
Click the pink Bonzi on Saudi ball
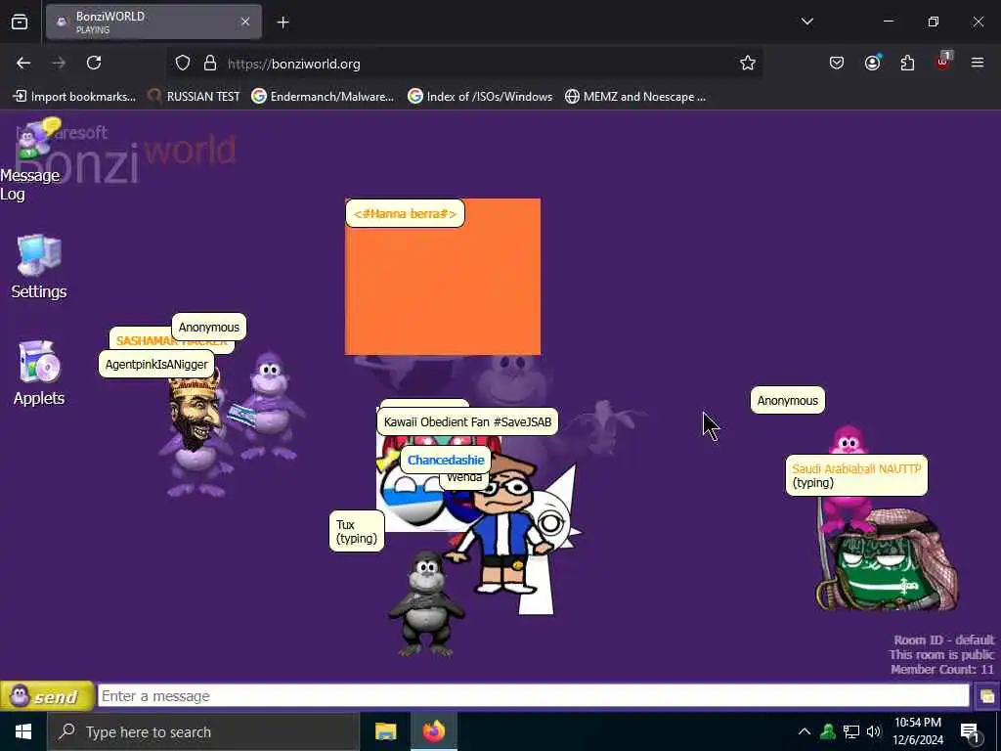(848, 479)
